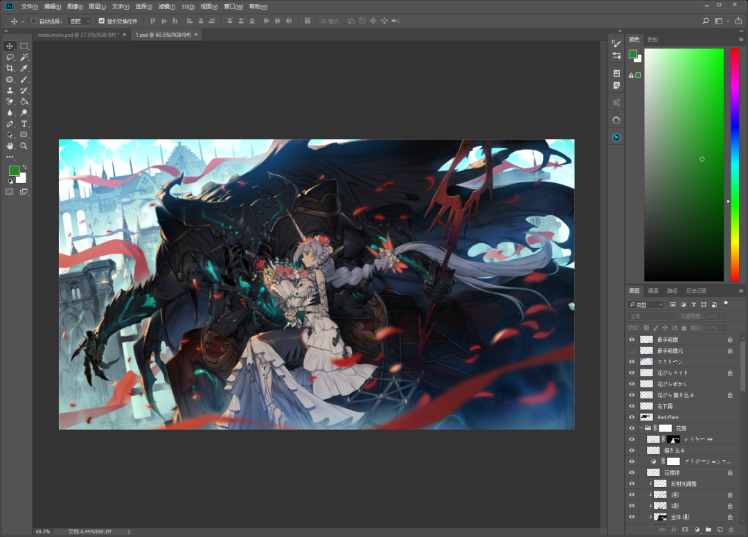Create a new layer icon
Image resolution: width=748 pixels, height=537 pixels.
[x=720, y=529]
